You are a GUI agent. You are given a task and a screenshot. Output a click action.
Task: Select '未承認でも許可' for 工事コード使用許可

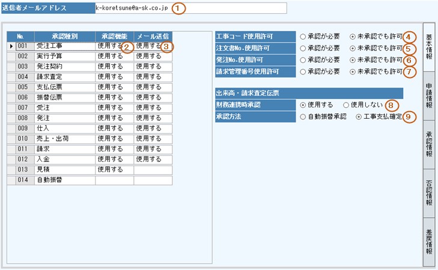[353, 37]
